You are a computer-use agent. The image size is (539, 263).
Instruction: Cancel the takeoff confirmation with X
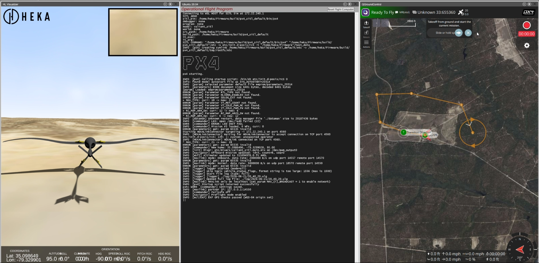tap(468, 33)
